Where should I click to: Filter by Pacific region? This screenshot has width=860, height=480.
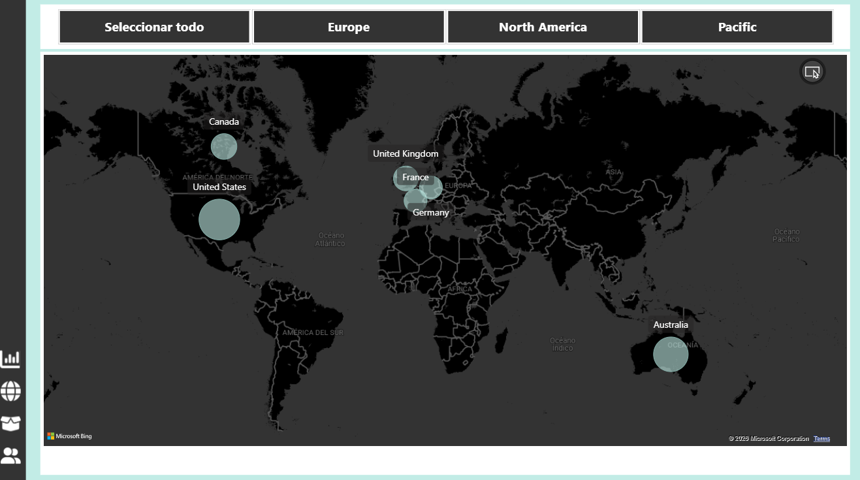(737, 27)
